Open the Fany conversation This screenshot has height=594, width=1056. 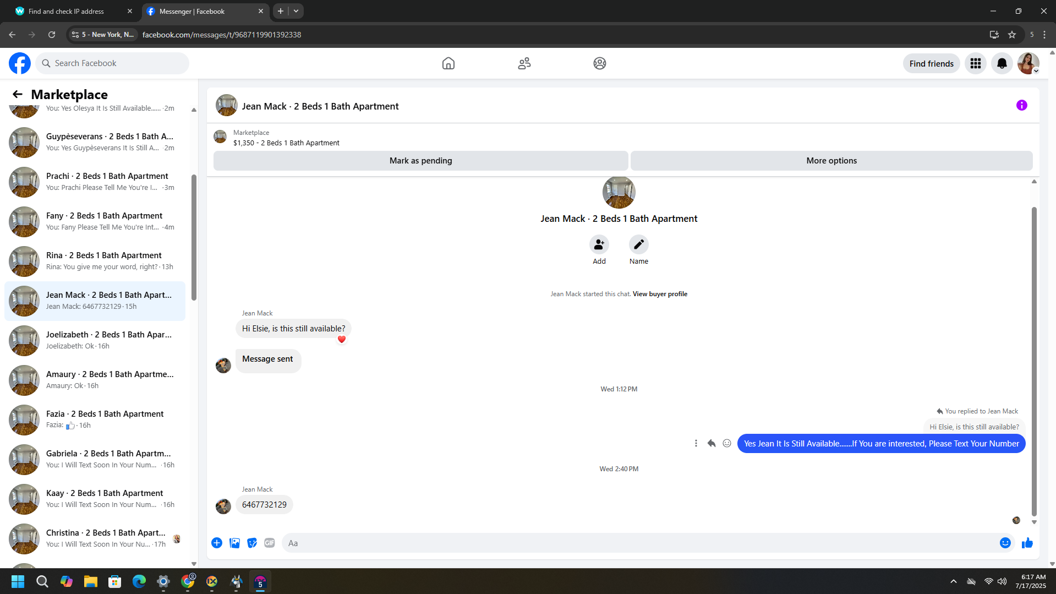tap(95, 221)
